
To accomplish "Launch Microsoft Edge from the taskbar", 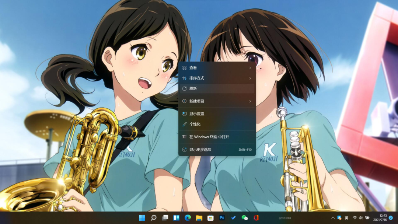I will coord(188,218).
